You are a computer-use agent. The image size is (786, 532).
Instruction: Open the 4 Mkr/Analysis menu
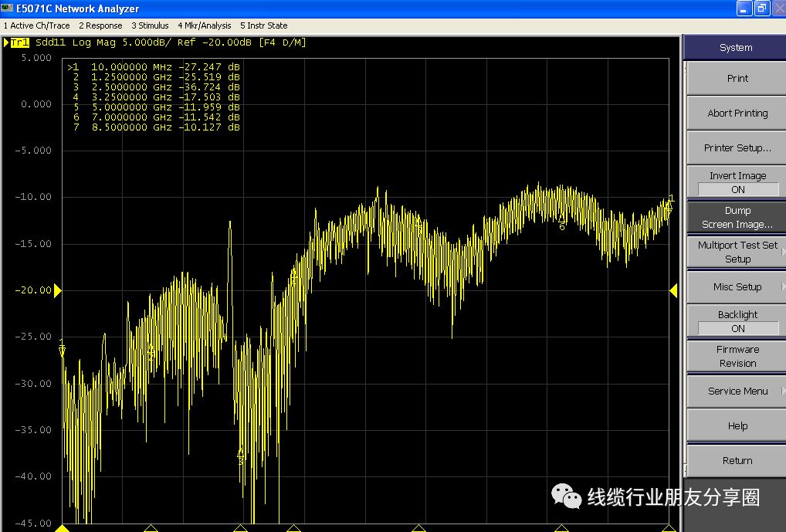[x=204, y=25]
